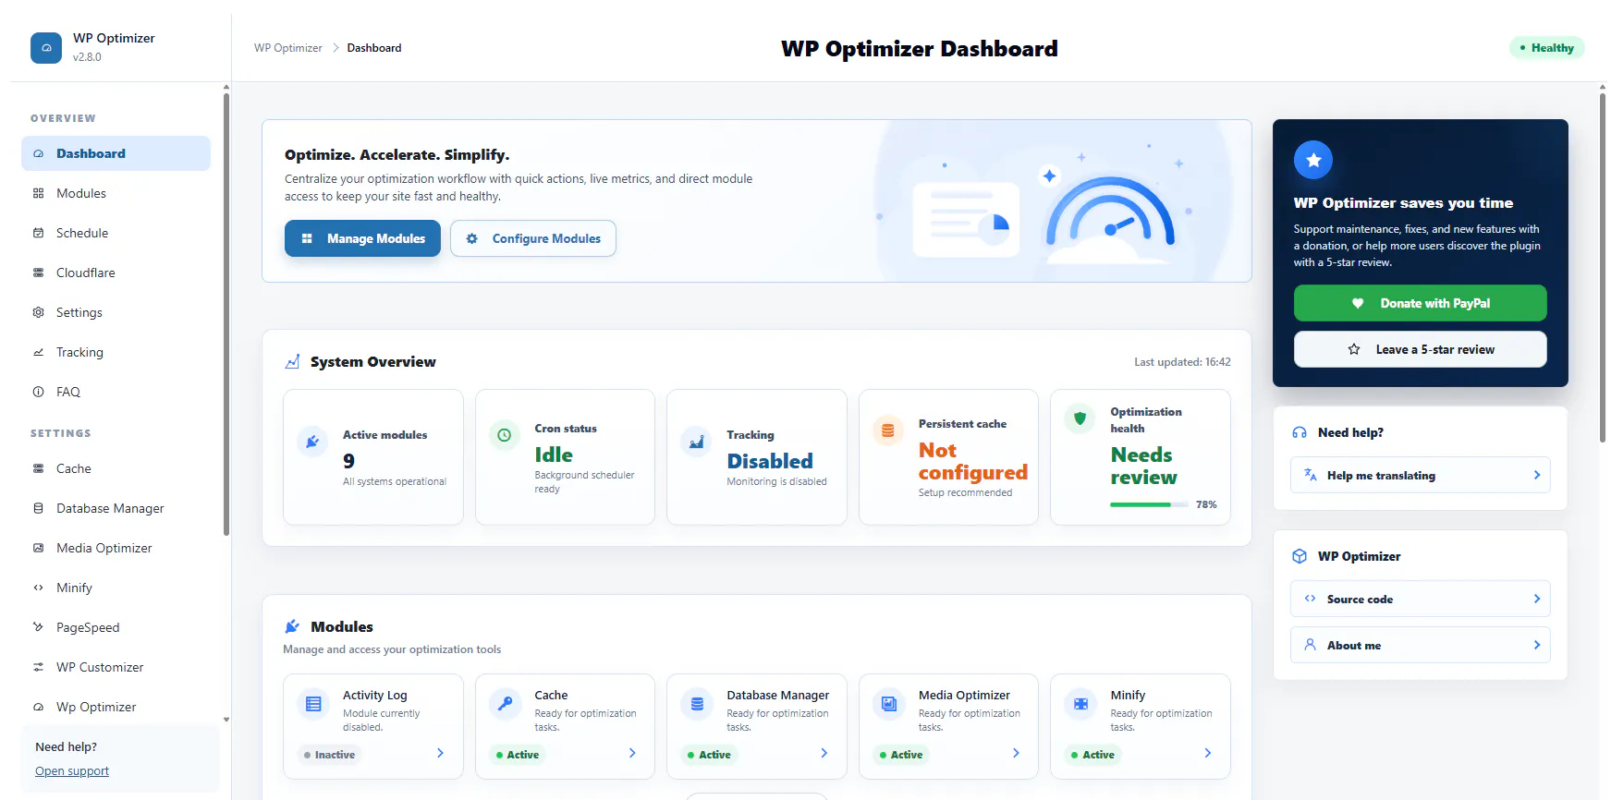
Task: Open Database Manager module chevron arrow
Action: [824, 754]
